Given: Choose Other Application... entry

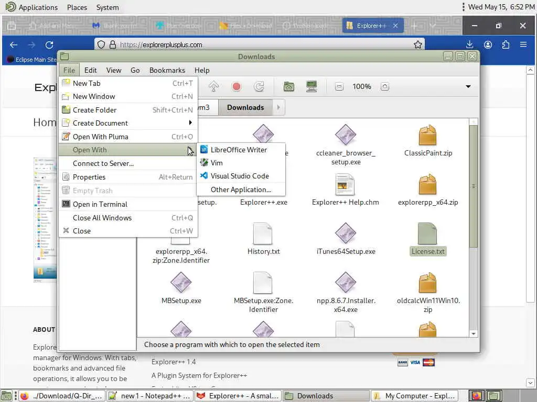Looking at the screenshot, I should 241,189.
